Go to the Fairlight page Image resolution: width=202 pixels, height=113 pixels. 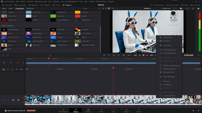[126, 110]
